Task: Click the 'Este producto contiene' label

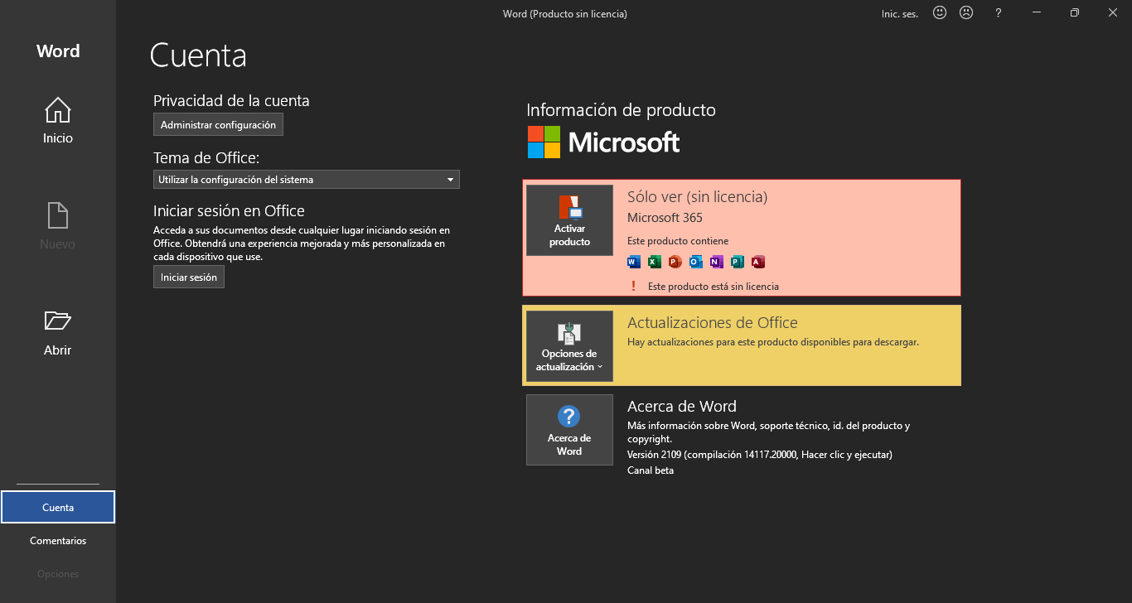Action: (x=678, y=241)
